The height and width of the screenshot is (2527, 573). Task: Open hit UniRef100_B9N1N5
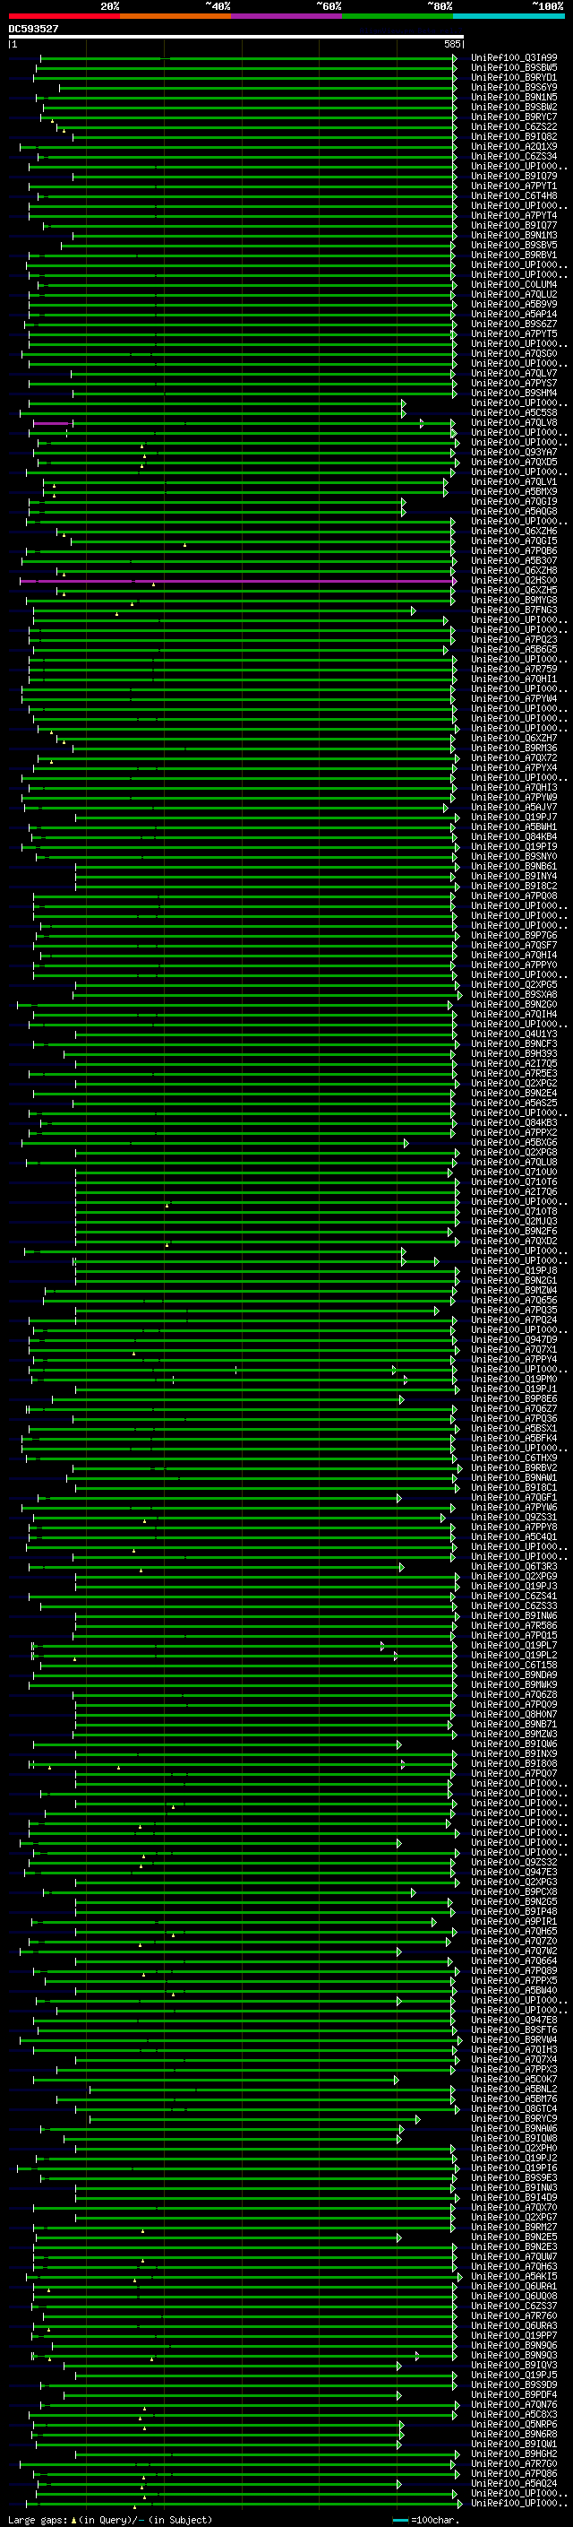coord(514,97)
